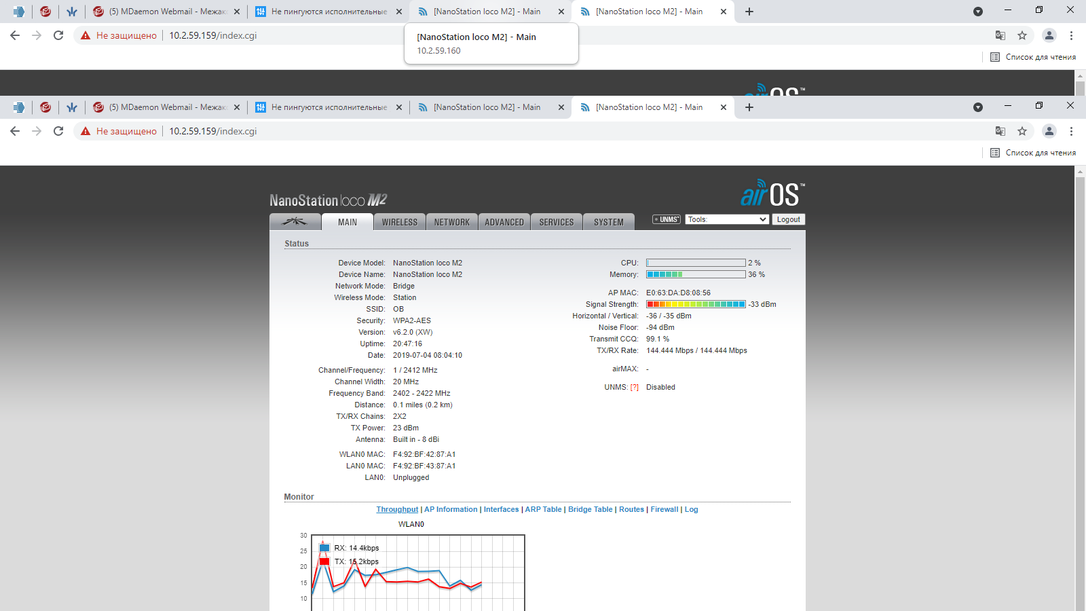Screen dimensions: 1086x611
Task: Click the red TX legend square
Action: point(324,561)
